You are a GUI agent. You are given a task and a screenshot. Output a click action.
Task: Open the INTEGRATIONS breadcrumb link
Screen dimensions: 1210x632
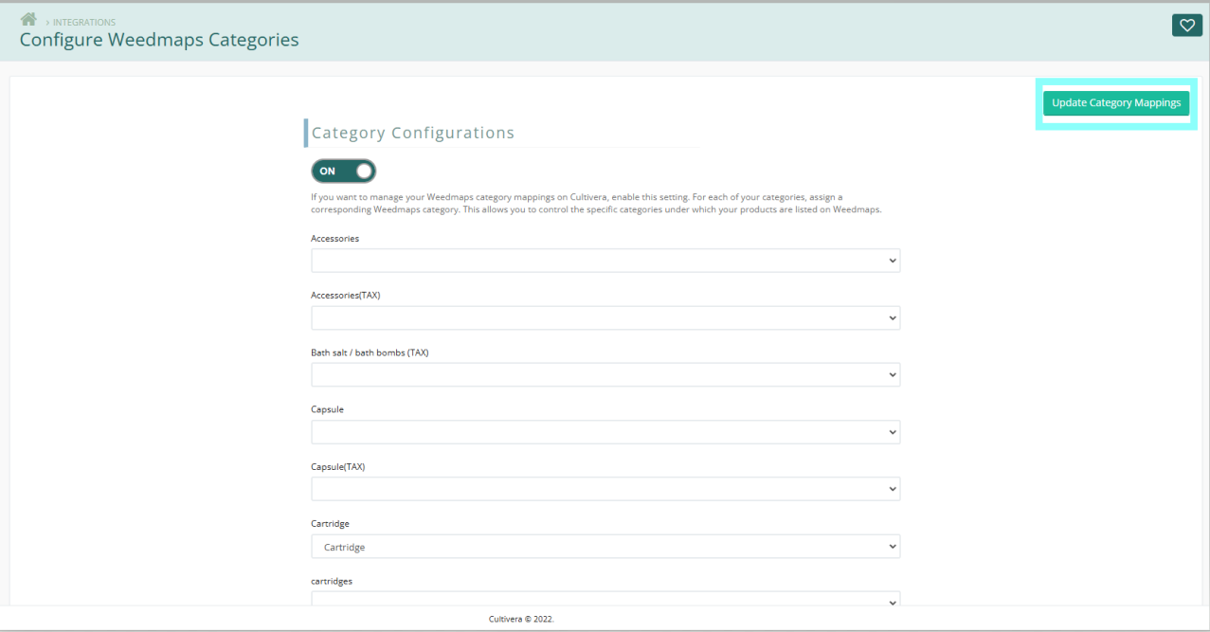point(84,22)
